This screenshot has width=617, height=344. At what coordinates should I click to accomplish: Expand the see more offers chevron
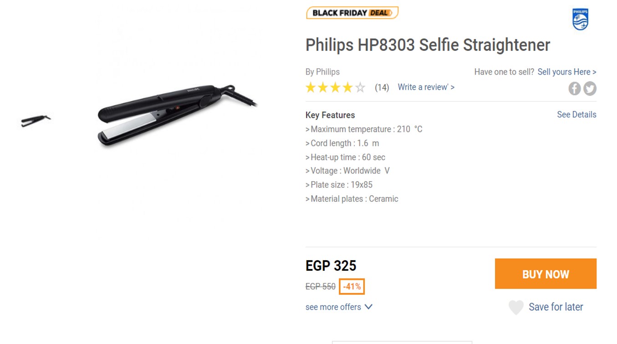coord(368,307)
